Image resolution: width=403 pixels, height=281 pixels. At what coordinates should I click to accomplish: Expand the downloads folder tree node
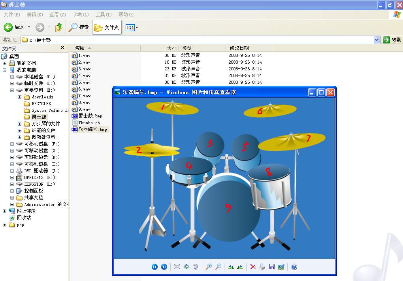(x=20, y=97)
